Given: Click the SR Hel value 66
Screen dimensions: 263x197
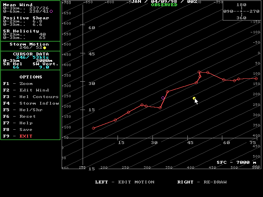Looking at the screenshot, I should pos(16,67).
